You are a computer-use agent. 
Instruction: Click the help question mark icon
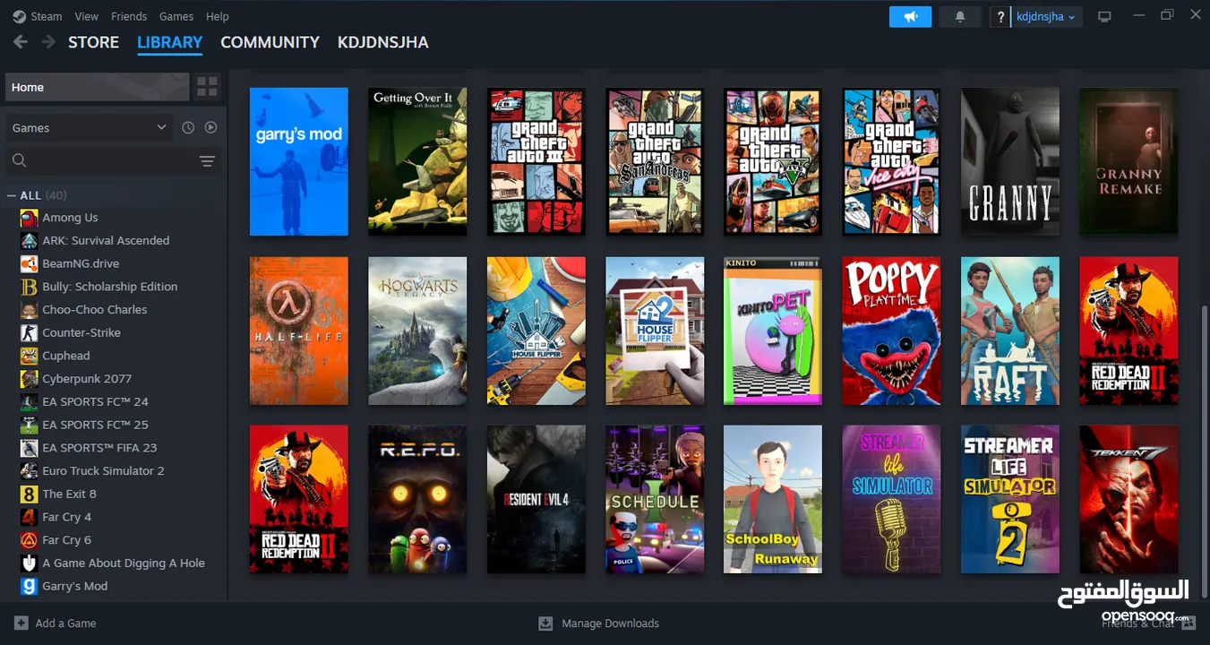1000,16
